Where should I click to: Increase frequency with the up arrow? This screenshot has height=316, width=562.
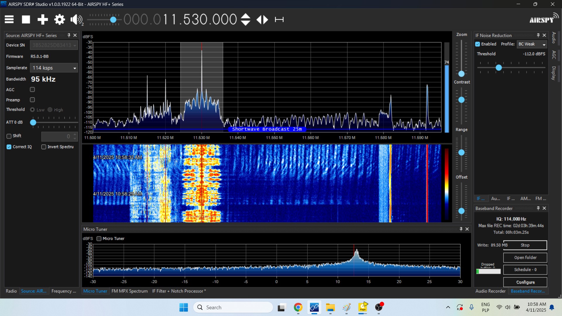246,16
